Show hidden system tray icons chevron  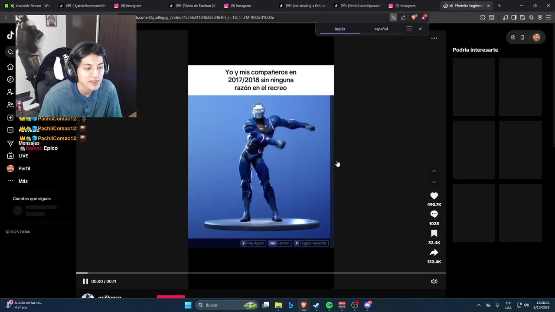pyautogui.click(x=479, y=305)
